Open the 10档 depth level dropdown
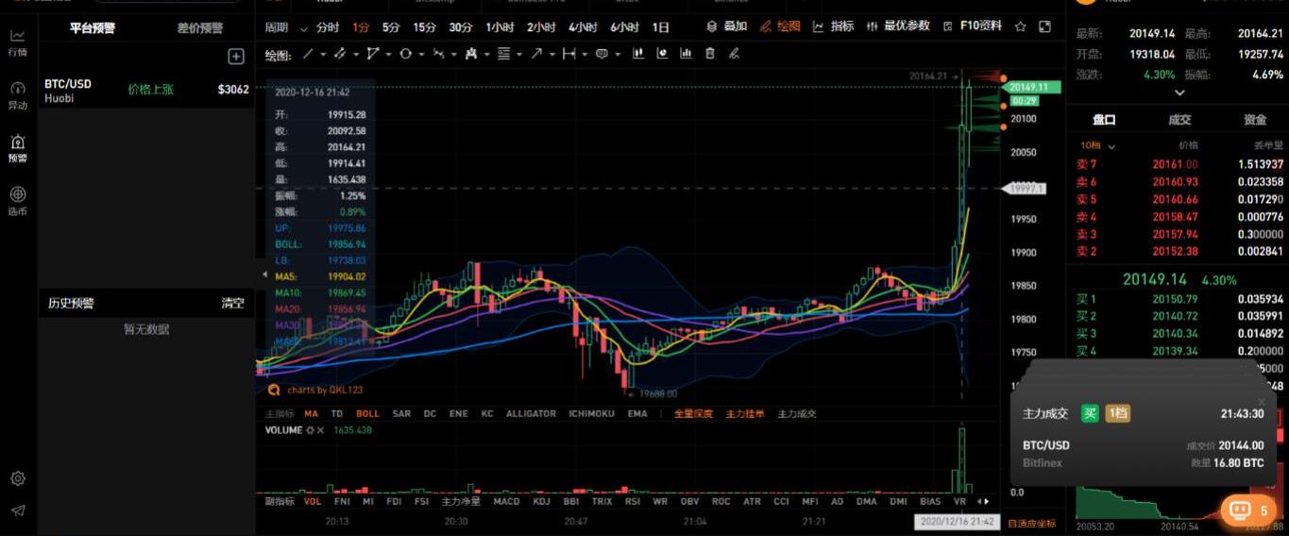 click(x=1096, y=145)
